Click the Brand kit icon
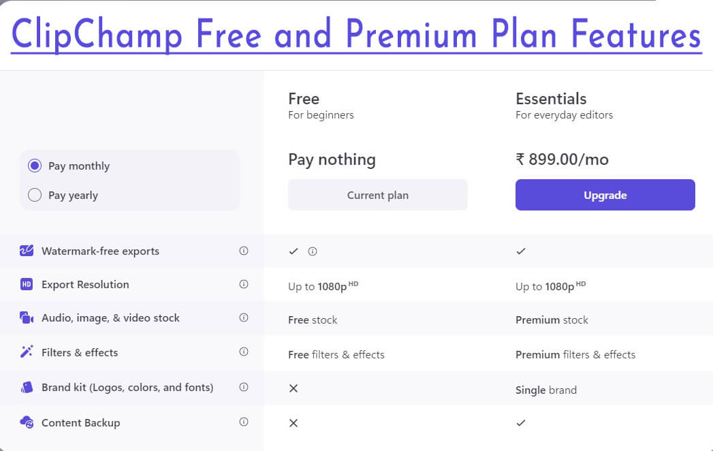The width and height of the screenshot is (713, 451). pyautogui.click(x=27, y=387)
